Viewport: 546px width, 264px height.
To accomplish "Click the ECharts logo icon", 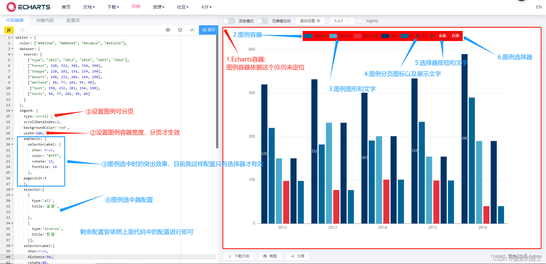I will 11,7.
